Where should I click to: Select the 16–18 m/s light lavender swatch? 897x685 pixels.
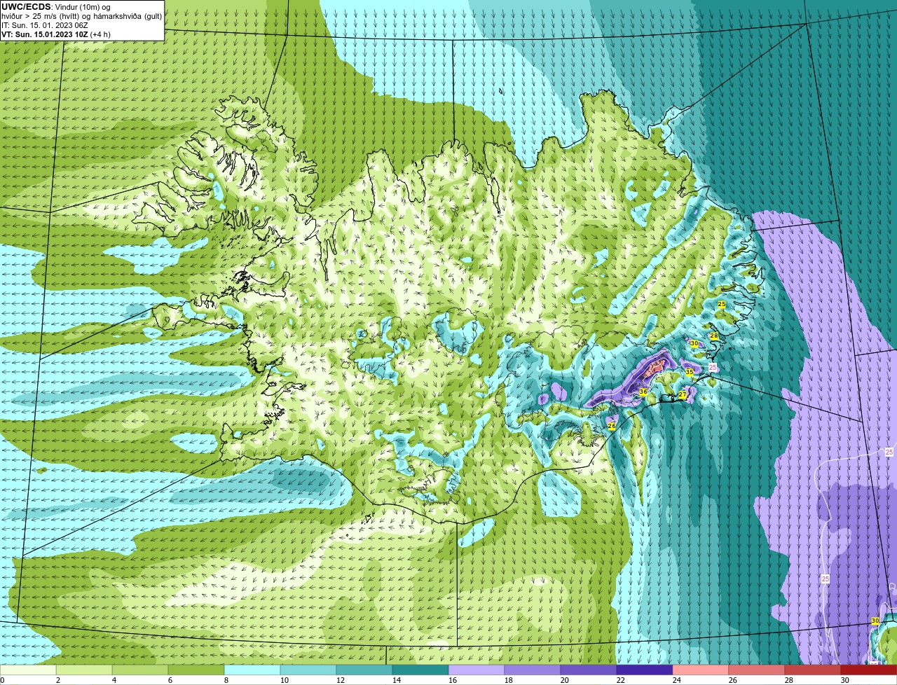pyautogui.click(x=477, y=670)
